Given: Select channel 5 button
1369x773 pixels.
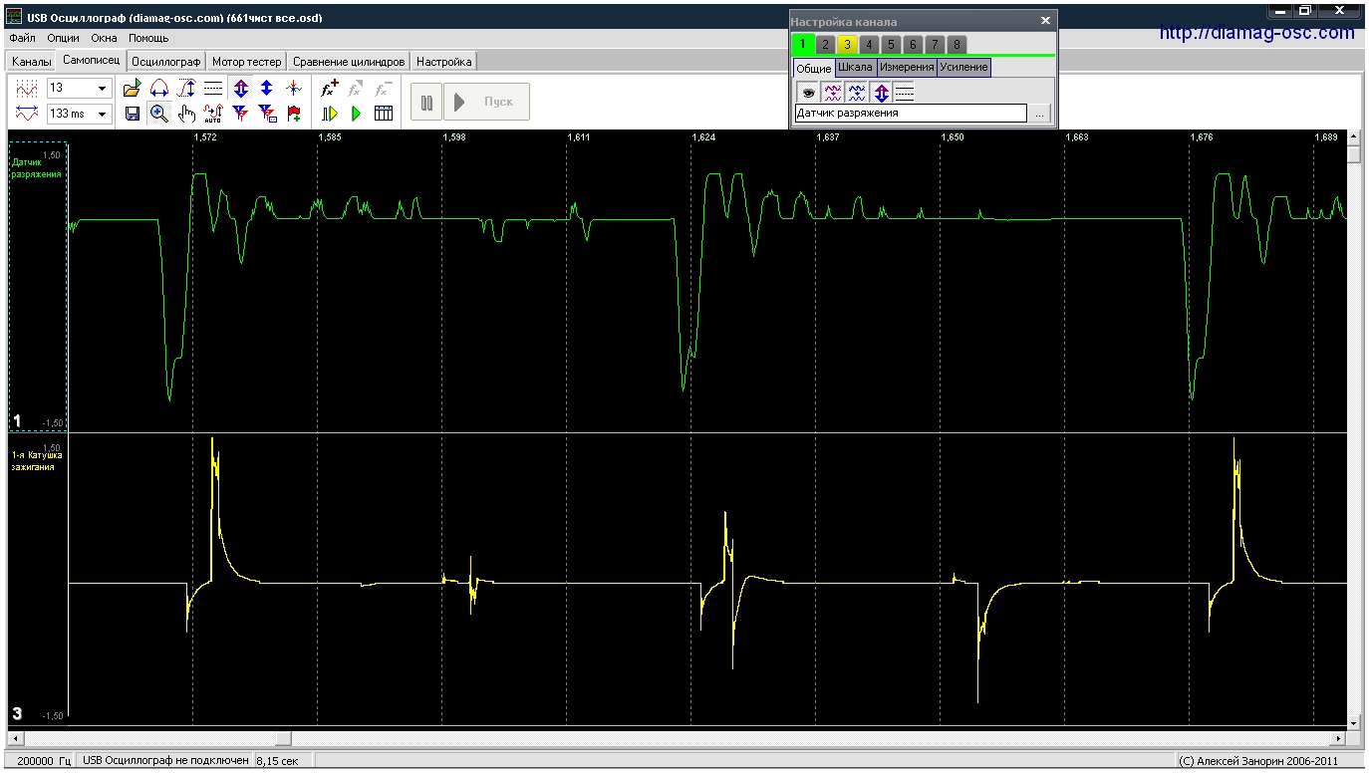Looking at the screenshot, I should click(x=891, y=45).
